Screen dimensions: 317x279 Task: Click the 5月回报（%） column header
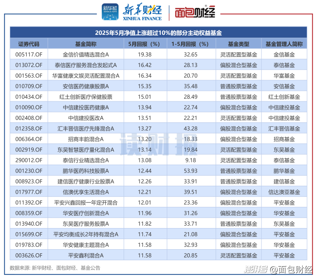tap(144, 44)
